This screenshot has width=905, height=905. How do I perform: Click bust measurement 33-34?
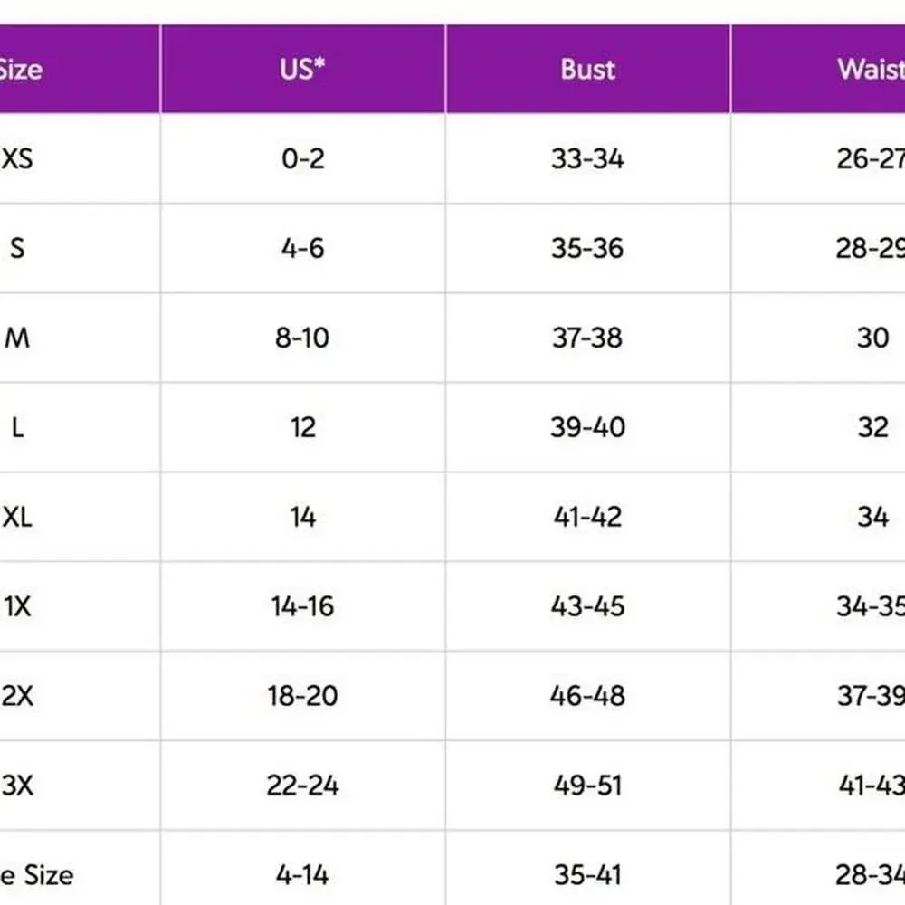coord(587,158)
